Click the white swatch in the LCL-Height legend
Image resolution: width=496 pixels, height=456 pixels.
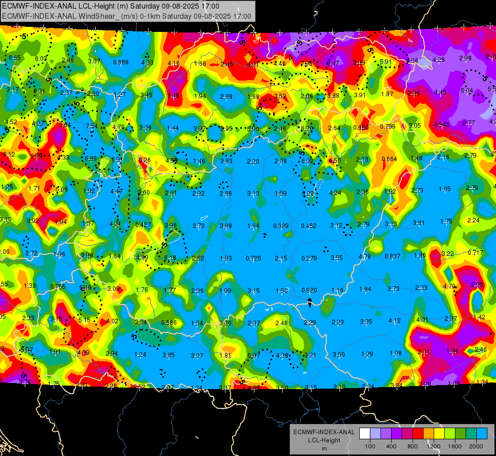point(365,434)
